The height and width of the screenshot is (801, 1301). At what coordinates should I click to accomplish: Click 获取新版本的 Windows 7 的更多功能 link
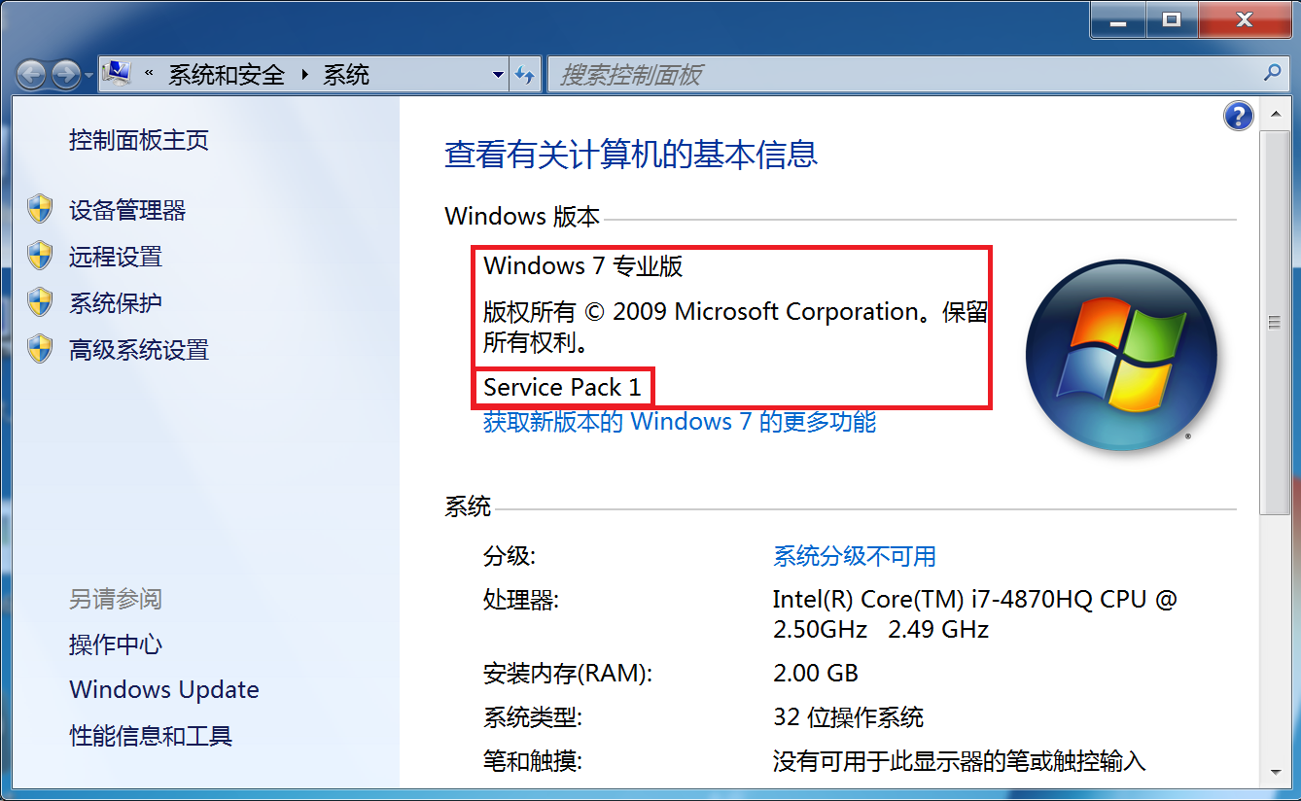click(680, 422)
